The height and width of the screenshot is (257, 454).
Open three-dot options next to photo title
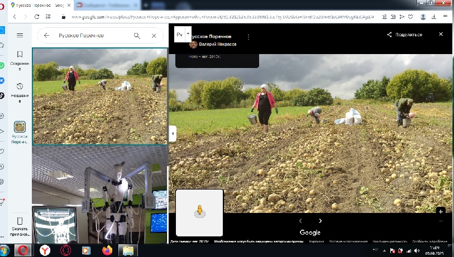click(x=248, y=37)
